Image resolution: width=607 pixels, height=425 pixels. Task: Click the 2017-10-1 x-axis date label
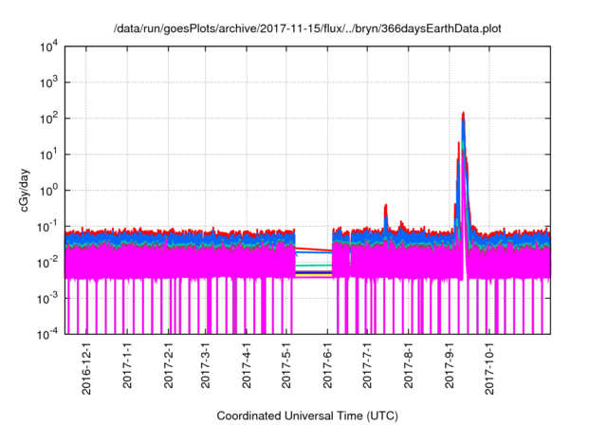(x=489, y=368)
